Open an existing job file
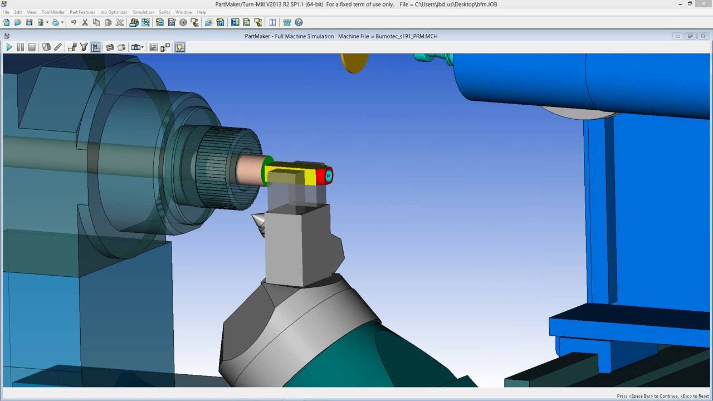Screen dimensions: 713x401 18,22
